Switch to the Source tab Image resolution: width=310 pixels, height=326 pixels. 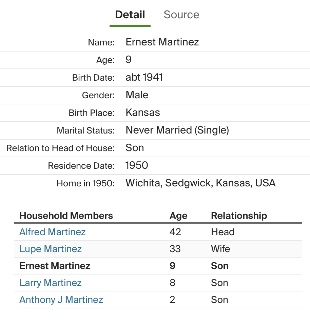[181, 15]
